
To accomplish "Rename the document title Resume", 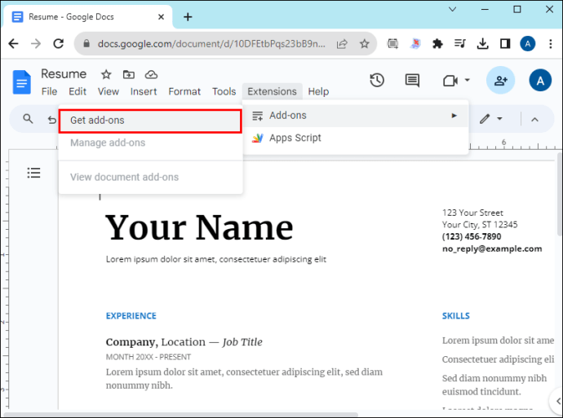I will (64, 74).
